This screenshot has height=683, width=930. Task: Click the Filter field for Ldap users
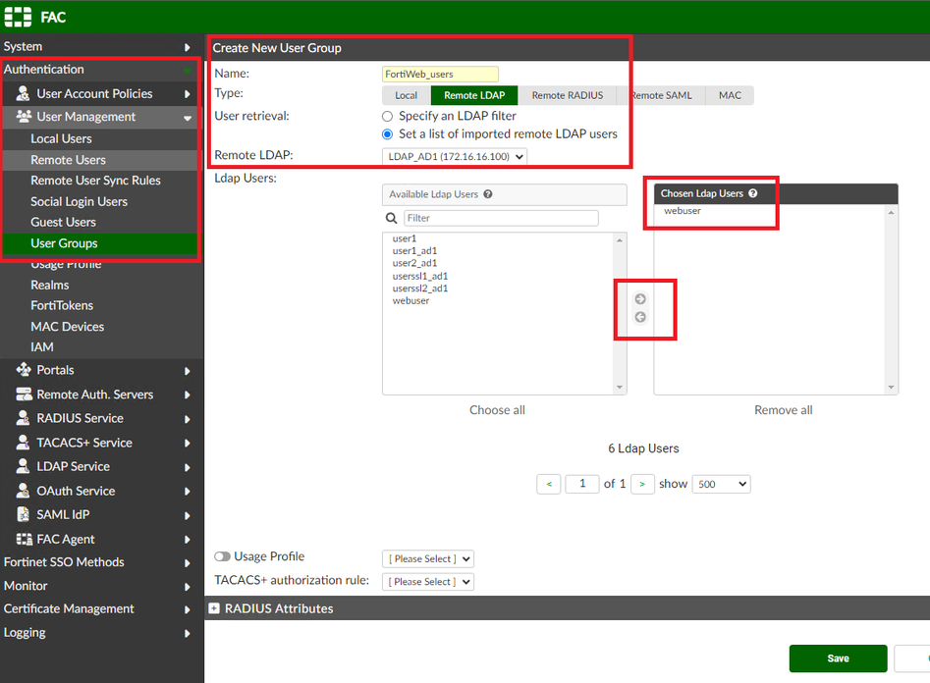501,218
